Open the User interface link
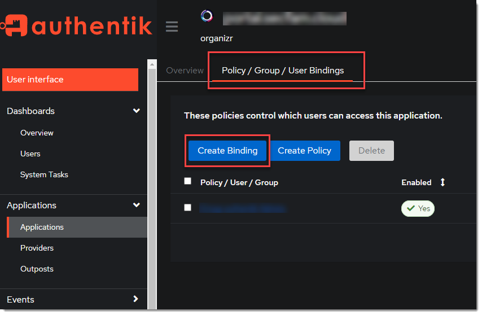Image resolution: width=482 pixels, height=315 pixels. (70, 80)
